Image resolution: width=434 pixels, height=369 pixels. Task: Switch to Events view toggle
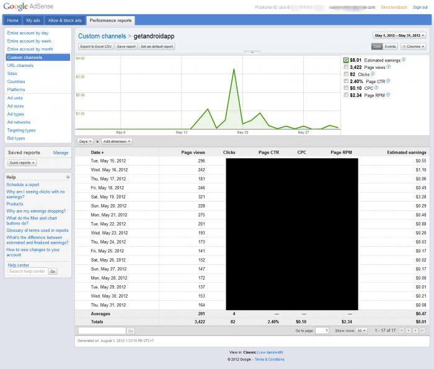[x=390, y=47]
